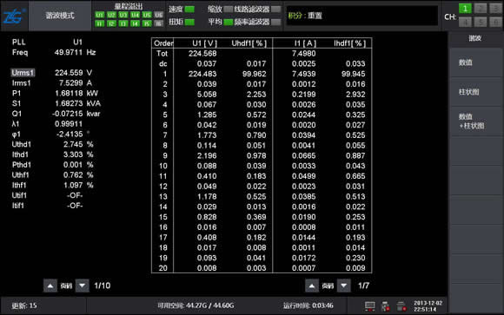Open the 谐波模式 mode menu
Viewport: 504px width, 315px height.
click(60, 16)
